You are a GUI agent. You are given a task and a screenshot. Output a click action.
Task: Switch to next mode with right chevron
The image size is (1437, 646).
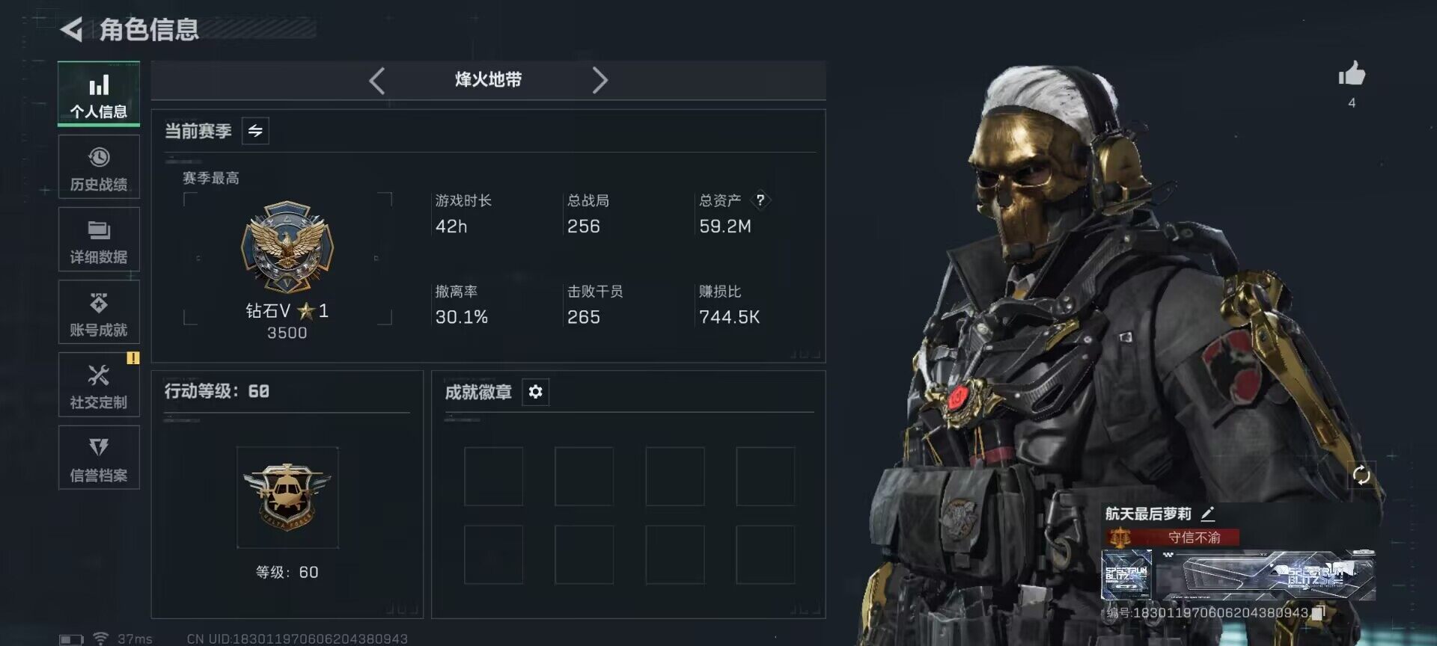[x=599, y=80]
